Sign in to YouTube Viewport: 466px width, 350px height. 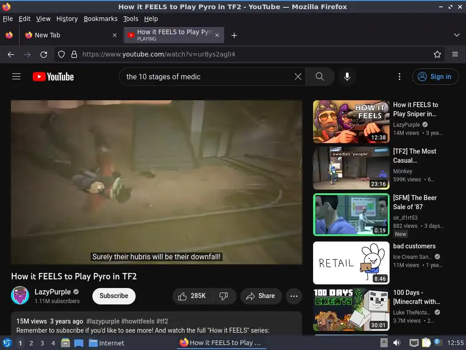click(435, 77)
